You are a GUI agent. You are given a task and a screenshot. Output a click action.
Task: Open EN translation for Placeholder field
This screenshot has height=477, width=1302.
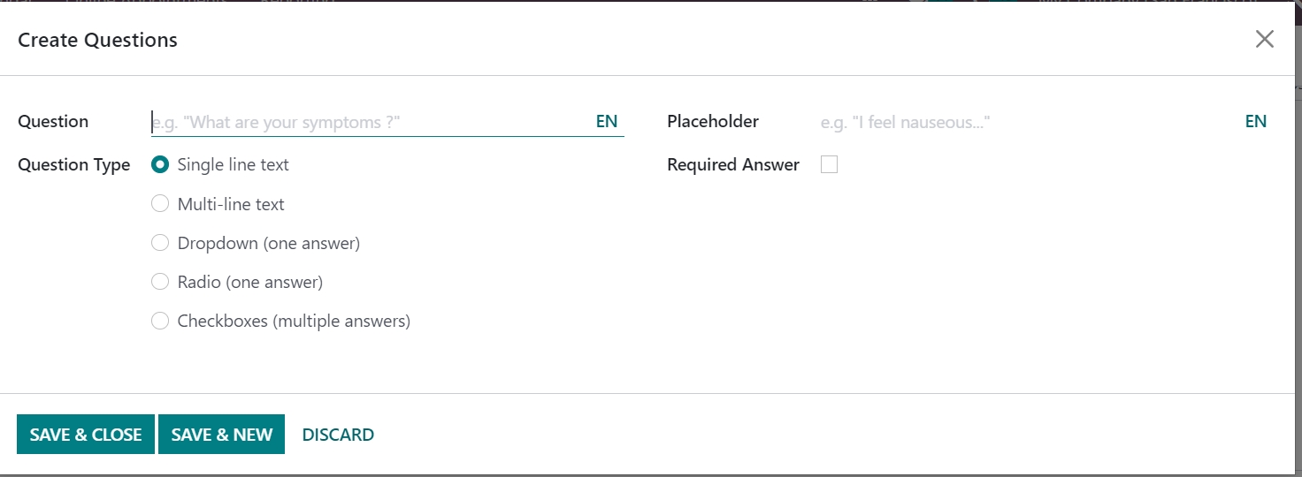pyautogui.click(x=1255, y=122)
